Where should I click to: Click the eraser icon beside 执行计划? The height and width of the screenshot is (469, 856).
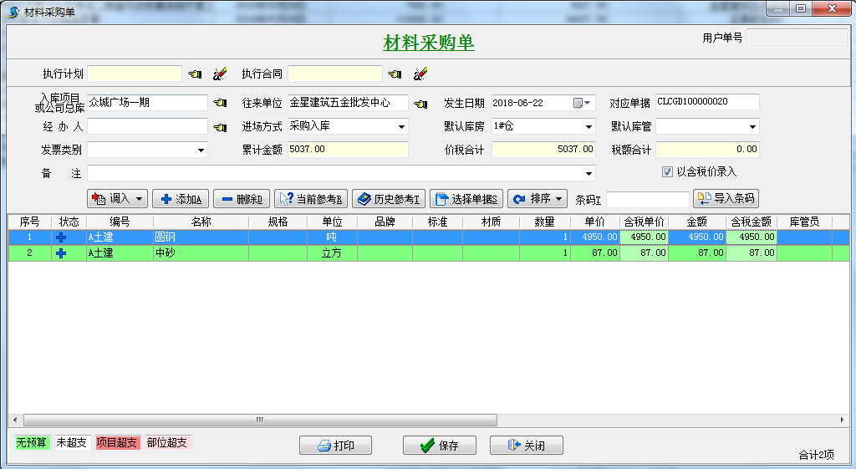(219, 74)
